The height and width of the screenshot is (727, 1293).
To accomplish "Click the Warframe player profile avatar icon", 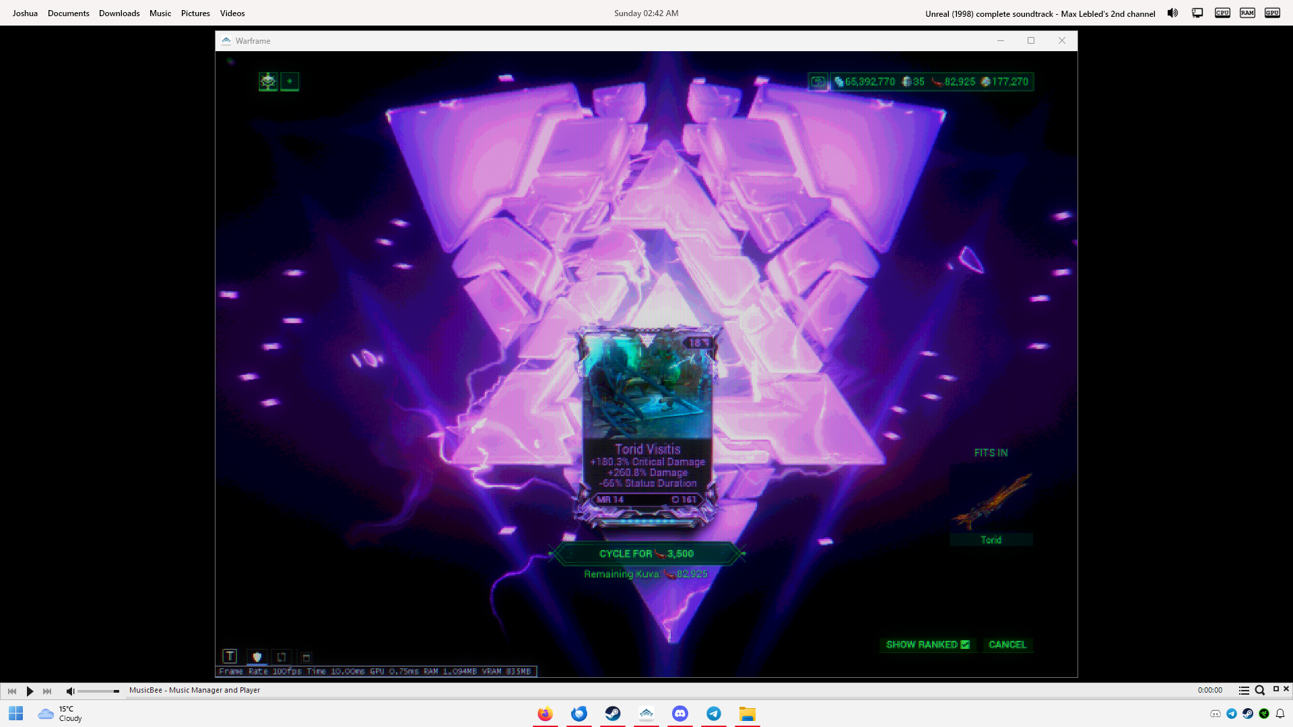I will tap(268, 81).
